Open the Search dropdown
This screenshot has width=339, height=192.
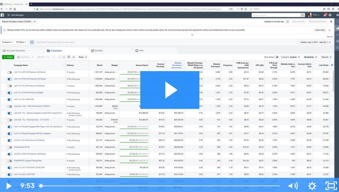tap(7, 42)
